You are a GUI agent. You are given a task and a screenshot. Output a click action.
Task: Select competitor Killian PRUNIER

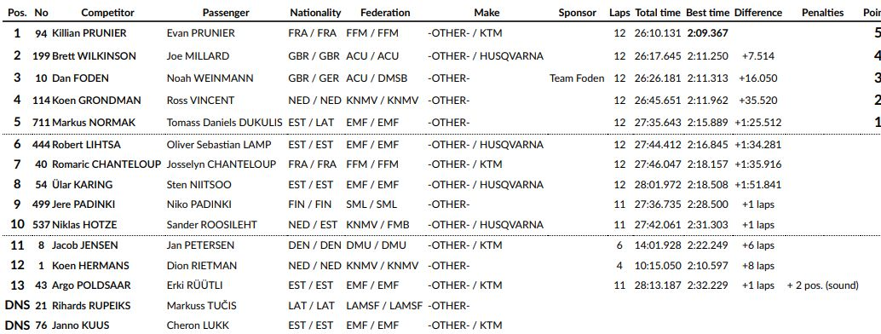tap(89, 33)
